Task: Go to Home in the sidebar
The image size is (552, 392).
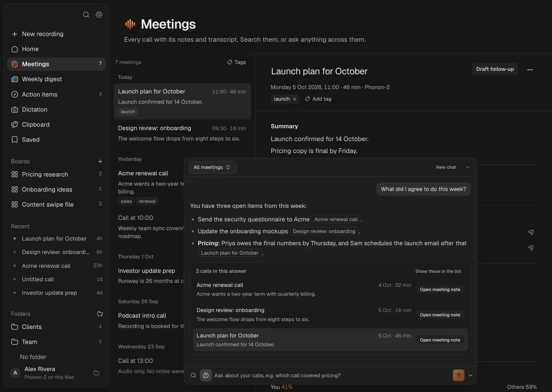Action: click(56, 49)
